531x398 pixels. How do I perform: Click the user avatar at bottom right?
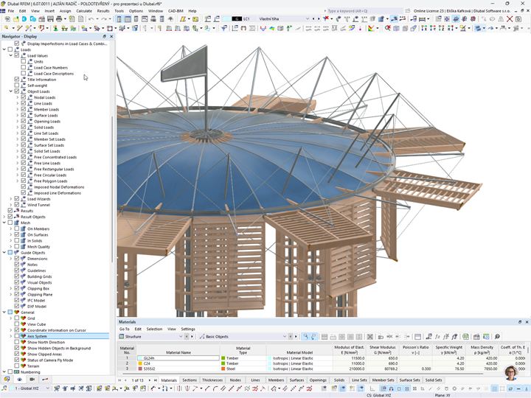pyautogui.click(x=511, y=373)
